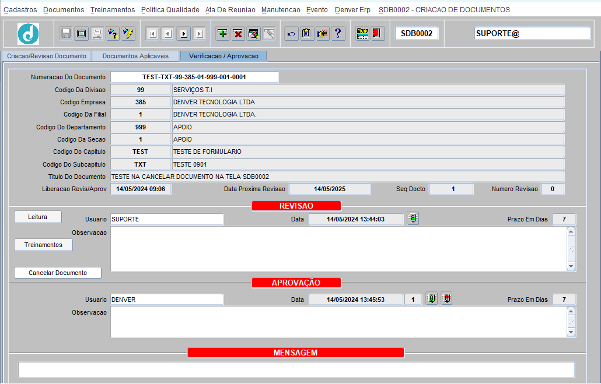
Task: Click the Treinamentos button in Revisao section
Action: point(43,245)
